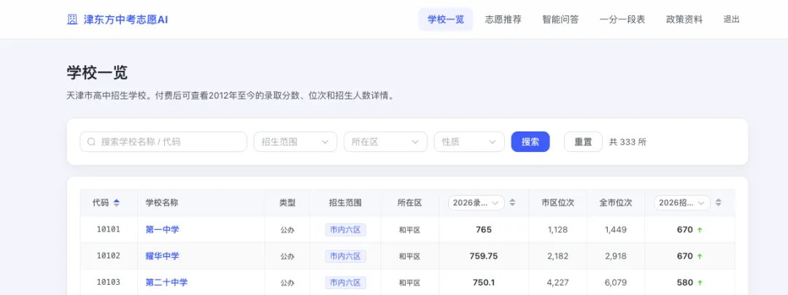This screenshot has height=295, width=788.
Task: Click the 学校一览 page heading
Action: [97, 73]
